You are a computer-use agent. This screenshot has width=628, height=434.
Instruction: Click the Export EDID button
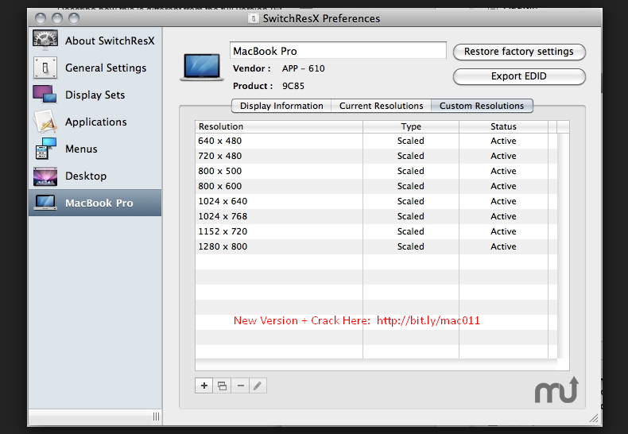[519, 76]
